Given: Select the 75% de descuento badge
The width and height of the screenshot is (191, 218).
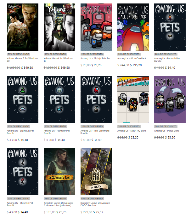Looking at the screenshot, I should (55, 198).
